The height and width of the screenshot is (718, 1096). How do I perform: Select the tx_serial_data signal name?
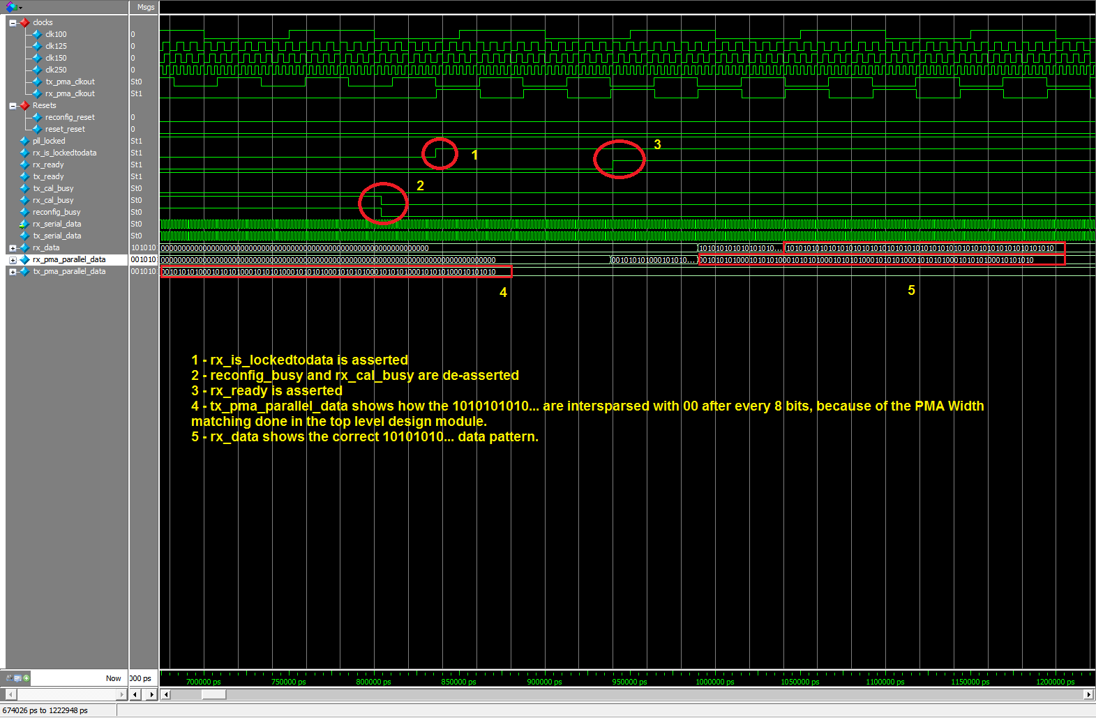tap(57, 236)
